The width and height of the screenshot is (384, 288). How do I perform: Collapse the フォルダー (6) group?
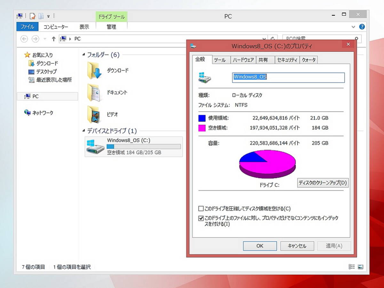pyautogui.click(x=84, y=55)
